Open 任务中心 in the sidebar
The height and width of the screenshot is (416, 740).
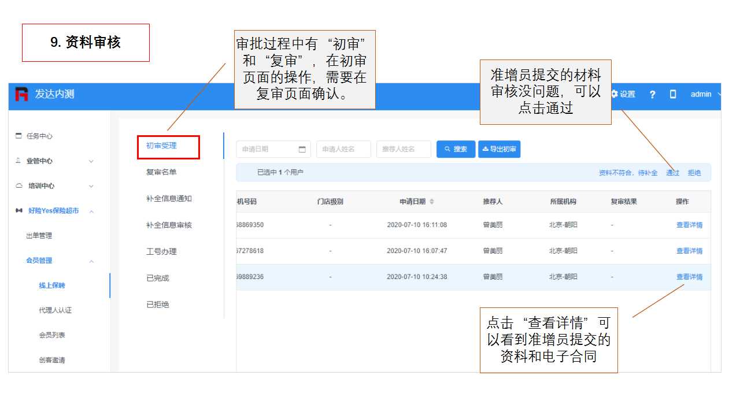click(x=39, y=136)
